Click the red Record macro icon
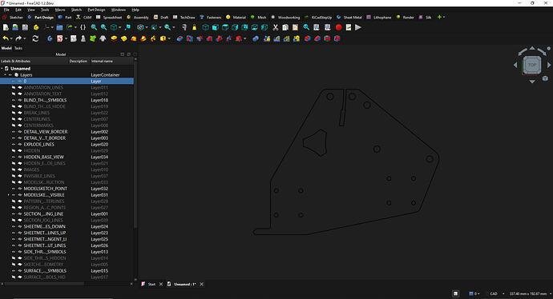 (338, 27)
